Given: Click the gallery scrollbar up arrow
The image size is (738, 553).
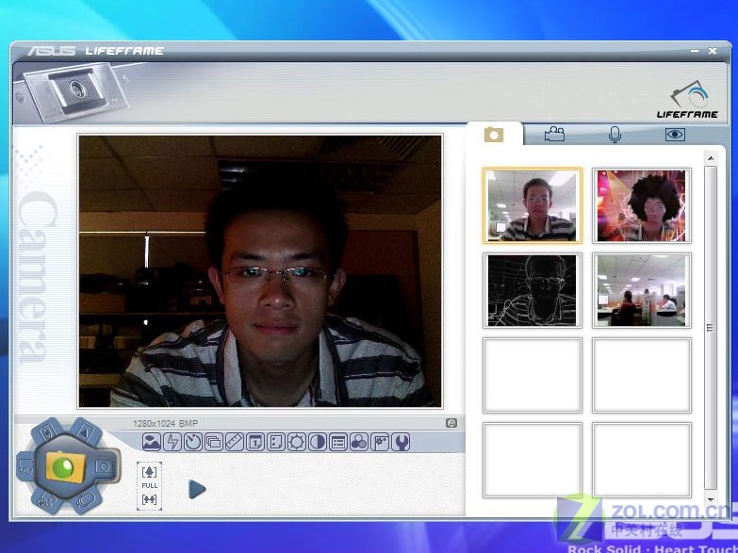Looking at the screenshot, I should (711, 158).
